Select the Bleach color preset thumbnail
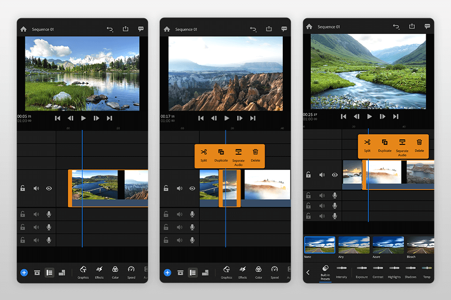This screenshot has width=451, height=300. [x=420, y=245]
